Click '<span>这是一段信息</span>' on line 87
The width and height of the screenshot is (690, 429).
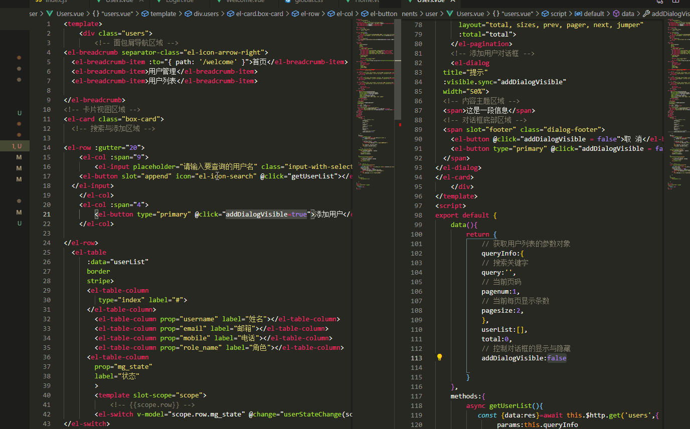489,110
